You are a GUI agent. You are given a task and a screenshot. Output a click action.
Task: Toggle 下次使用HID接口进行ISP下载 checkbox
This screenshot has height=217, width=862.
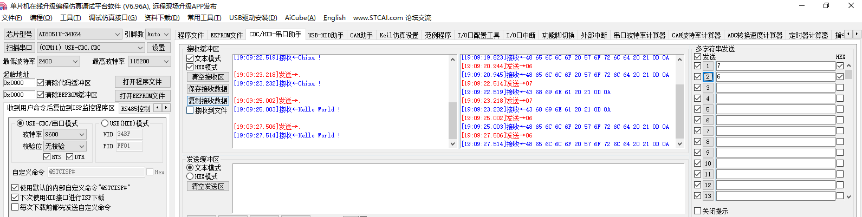15,198
